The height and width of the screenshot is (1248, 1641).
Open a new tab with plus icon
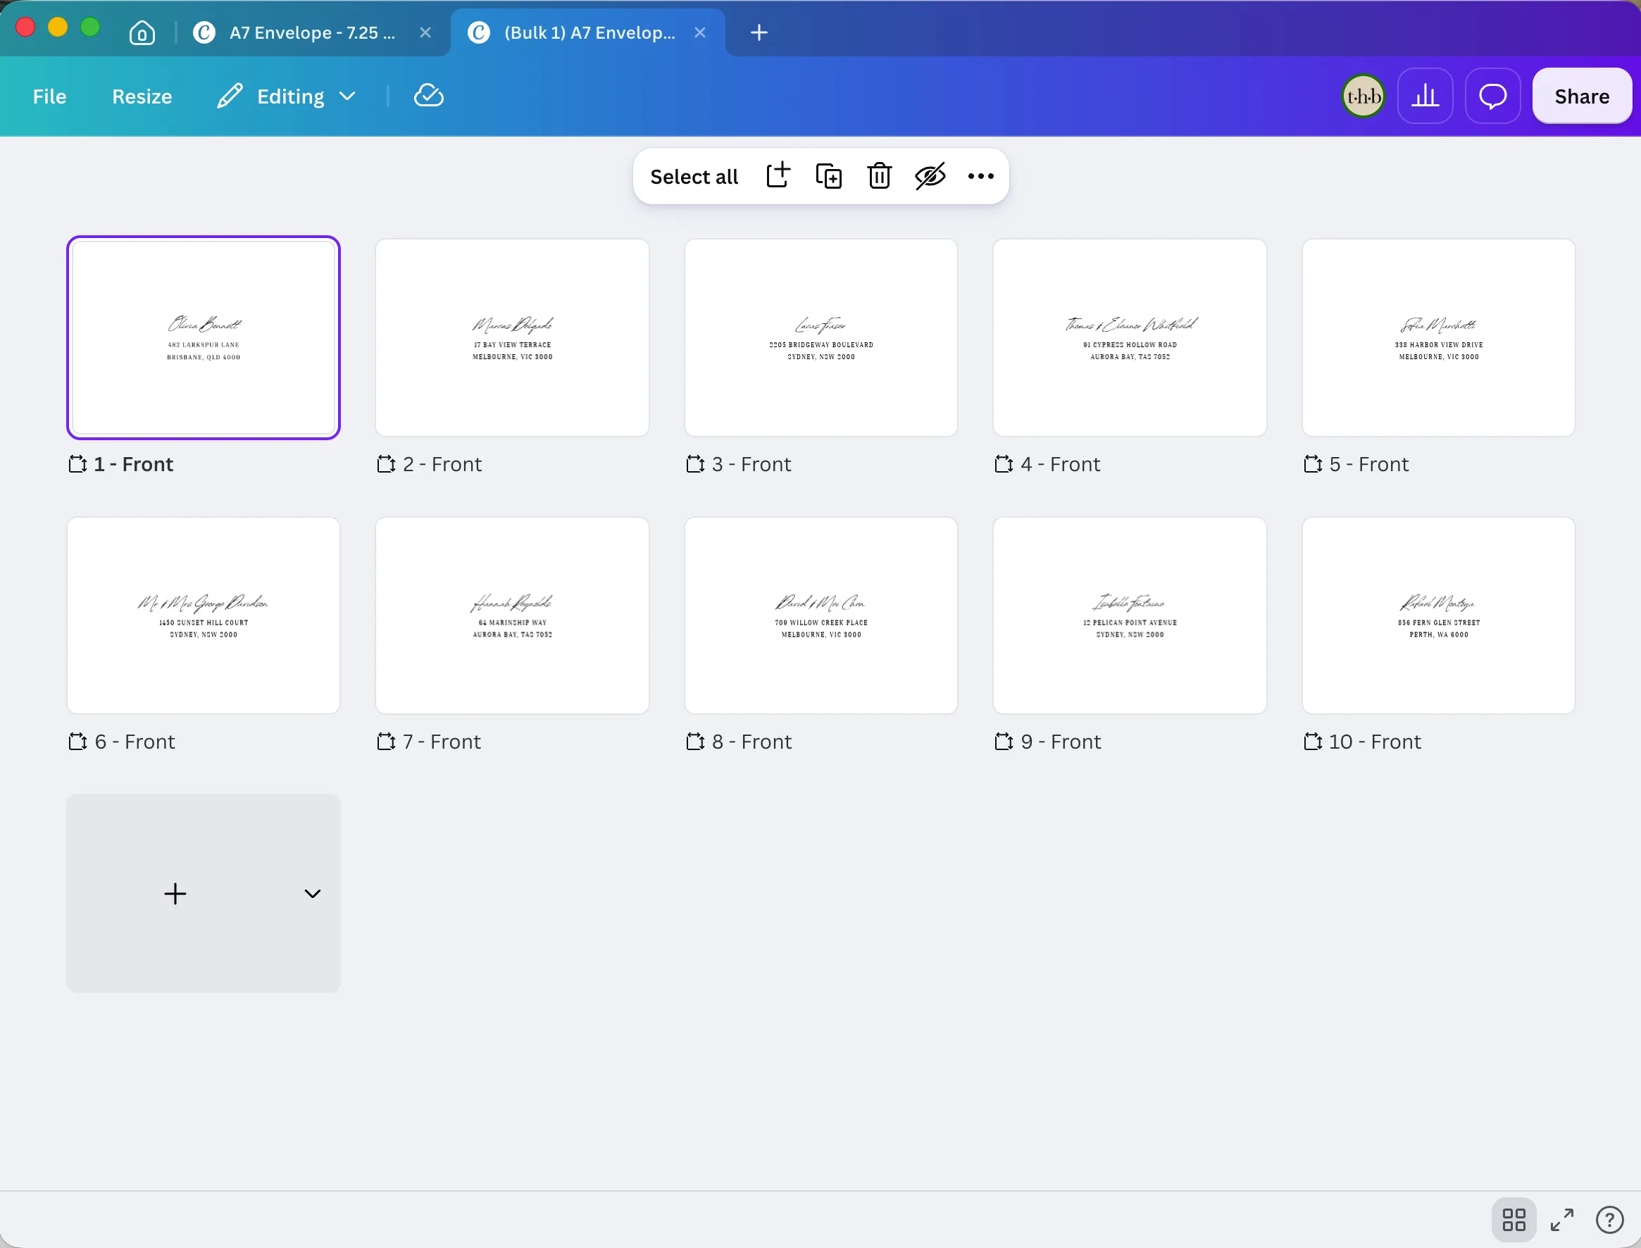759,32
